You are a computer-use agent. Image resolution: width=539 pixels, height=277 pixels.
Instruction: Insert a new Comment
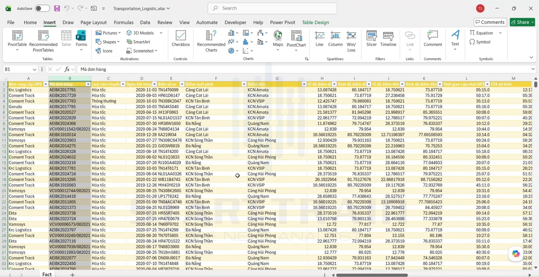tap(433, 39)
